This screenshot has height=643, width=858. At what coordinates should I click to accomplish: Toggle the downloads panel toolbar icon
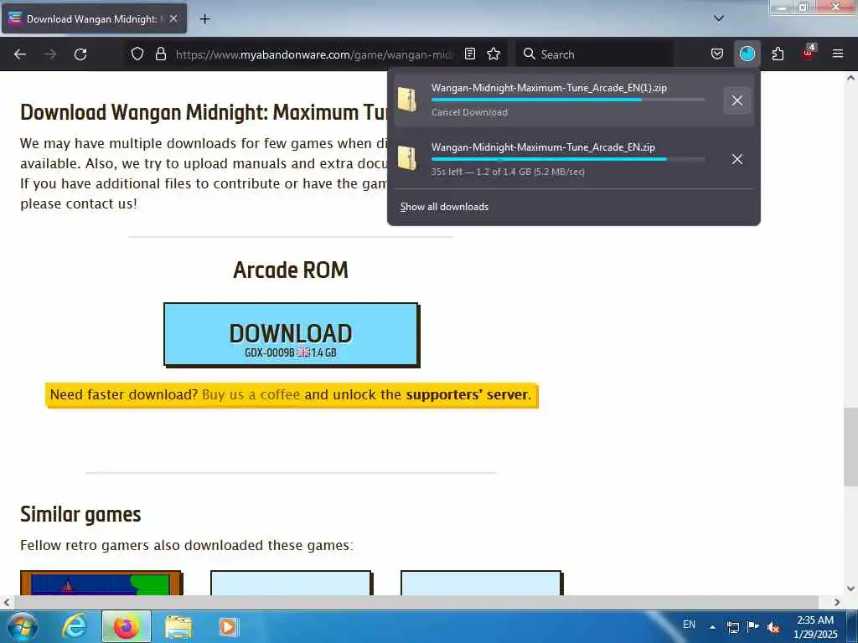747,54
